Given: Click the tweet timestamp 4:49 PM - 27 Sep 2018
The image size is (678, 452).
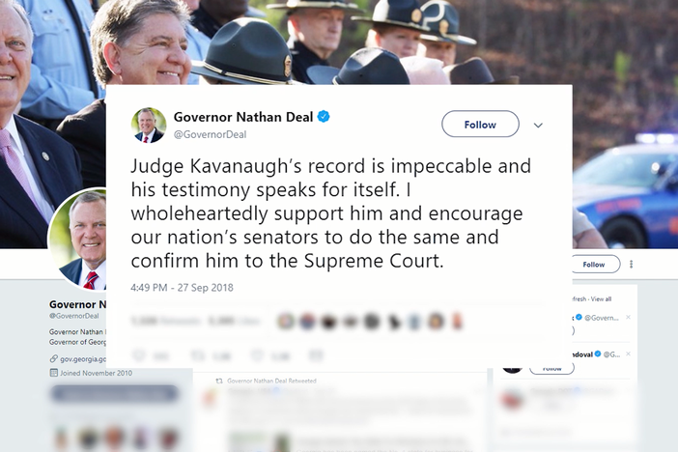Looking at the screenshot, I should [182, 288].
